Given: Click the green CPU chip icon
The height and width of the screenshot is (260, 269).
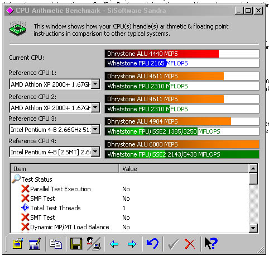Looking at the screenshot, I should coord(18,29).
